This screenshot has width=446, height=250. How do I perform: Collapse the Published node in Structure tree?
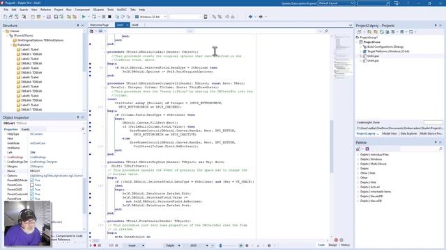(x=11, y=44)
